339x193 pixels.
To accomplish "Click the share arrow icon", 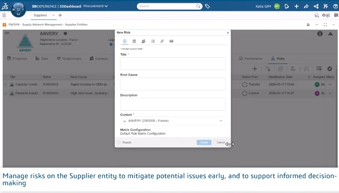I will pos(306,6).
